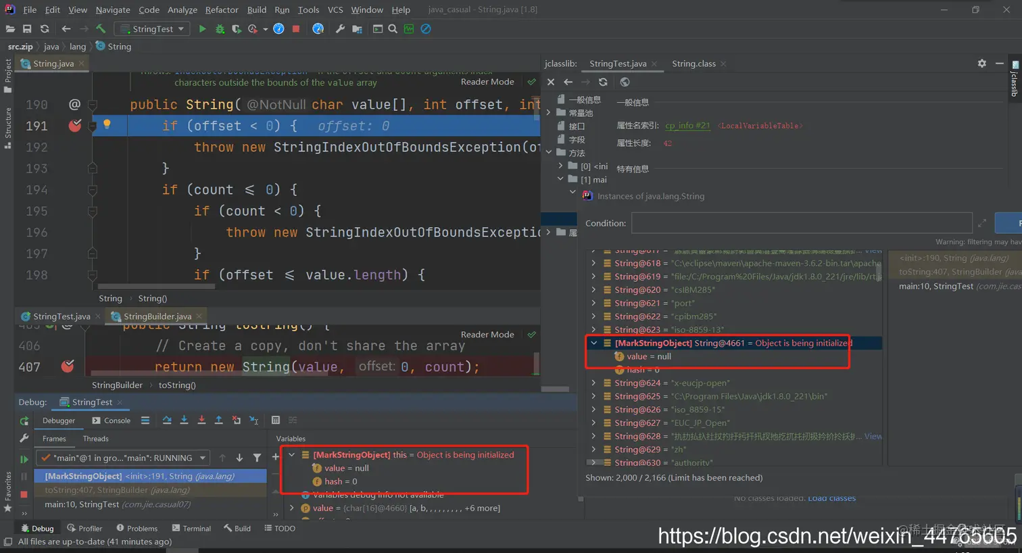The image size is (1022, 553).
Task: Click the jclasslib back arrow icon
Action: (x=568, y=82)
